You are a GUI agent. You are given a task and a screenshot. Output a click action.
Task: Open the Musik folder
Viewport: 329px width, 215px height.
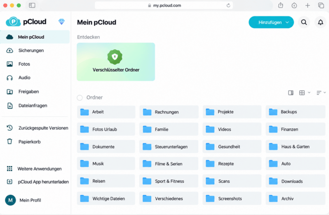[x=106, y=163]
